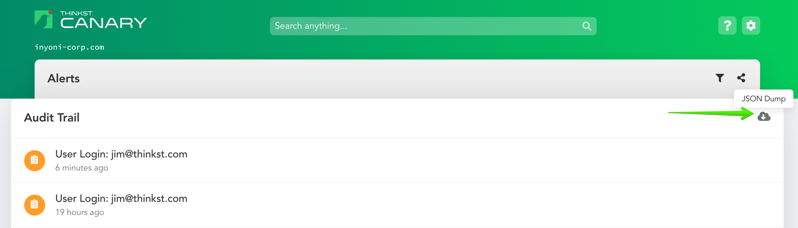Click the Thinkst Canary bird logo
The height and width of the screenshot is (228, 798).
coord(44,19)
